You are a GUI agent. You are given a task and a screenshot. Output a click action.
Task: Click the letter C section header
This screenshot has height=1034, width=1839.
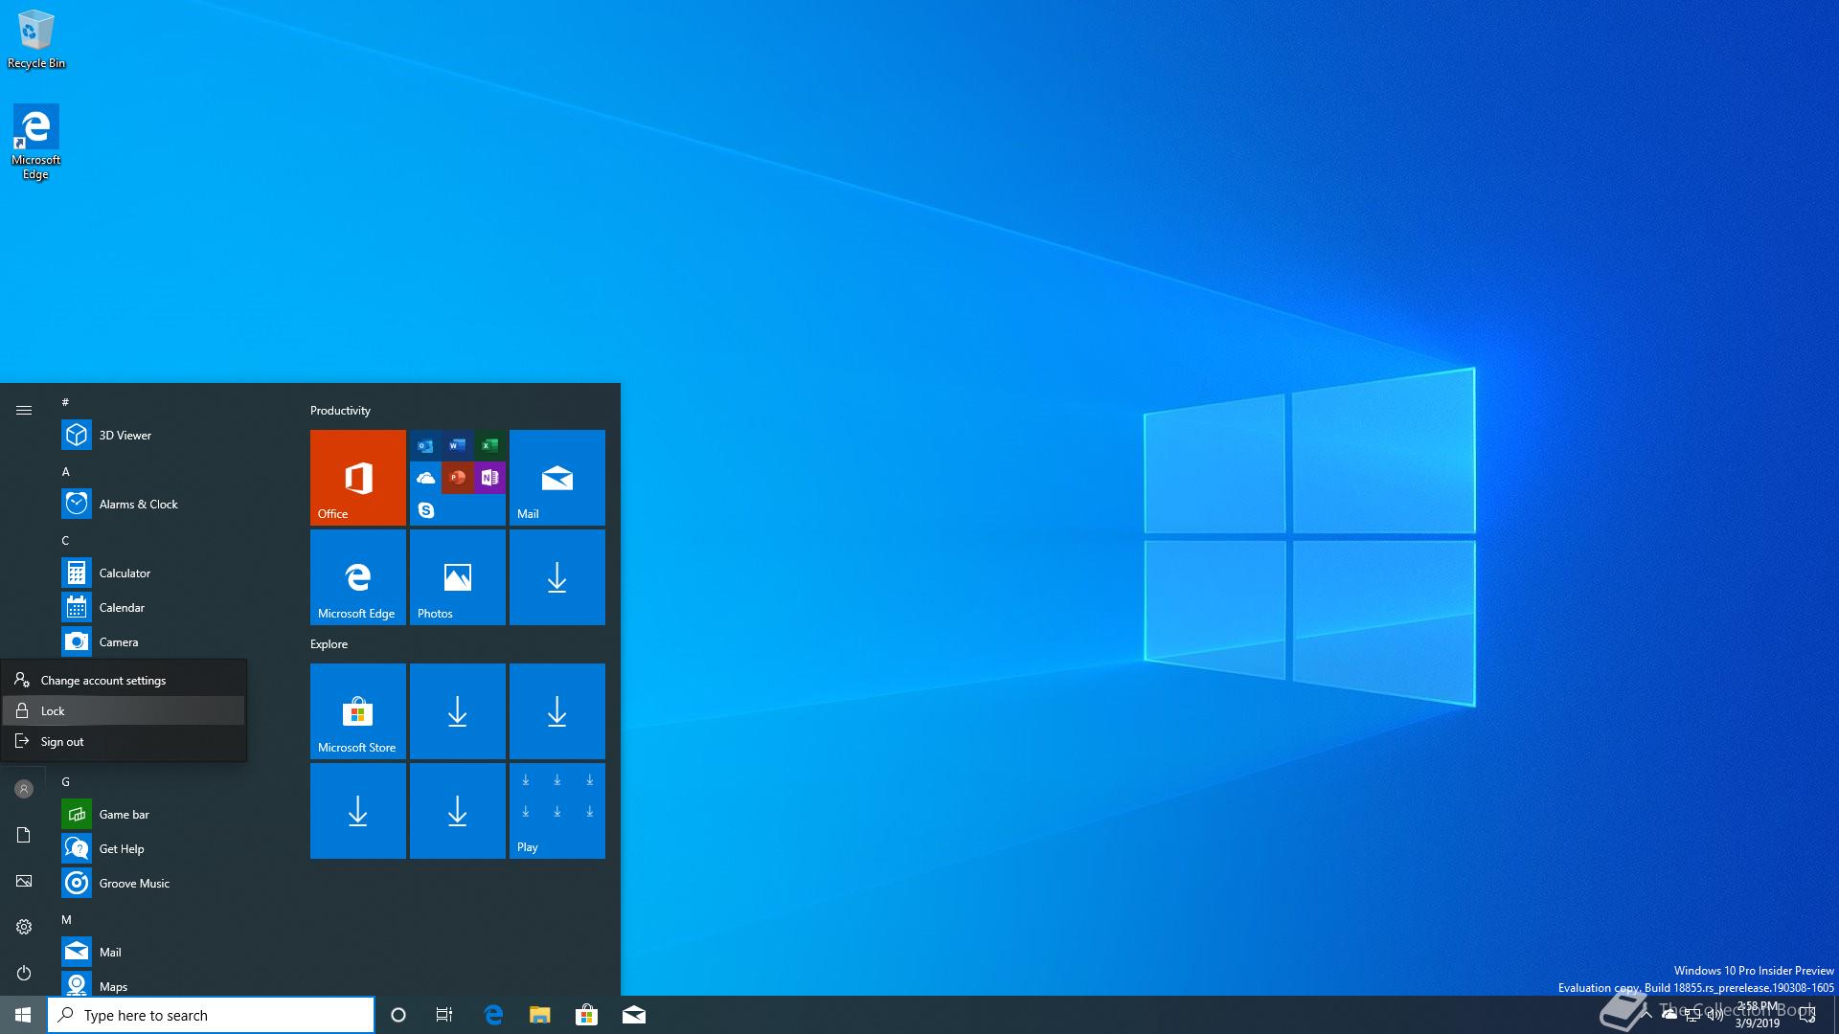coord(65,540)
